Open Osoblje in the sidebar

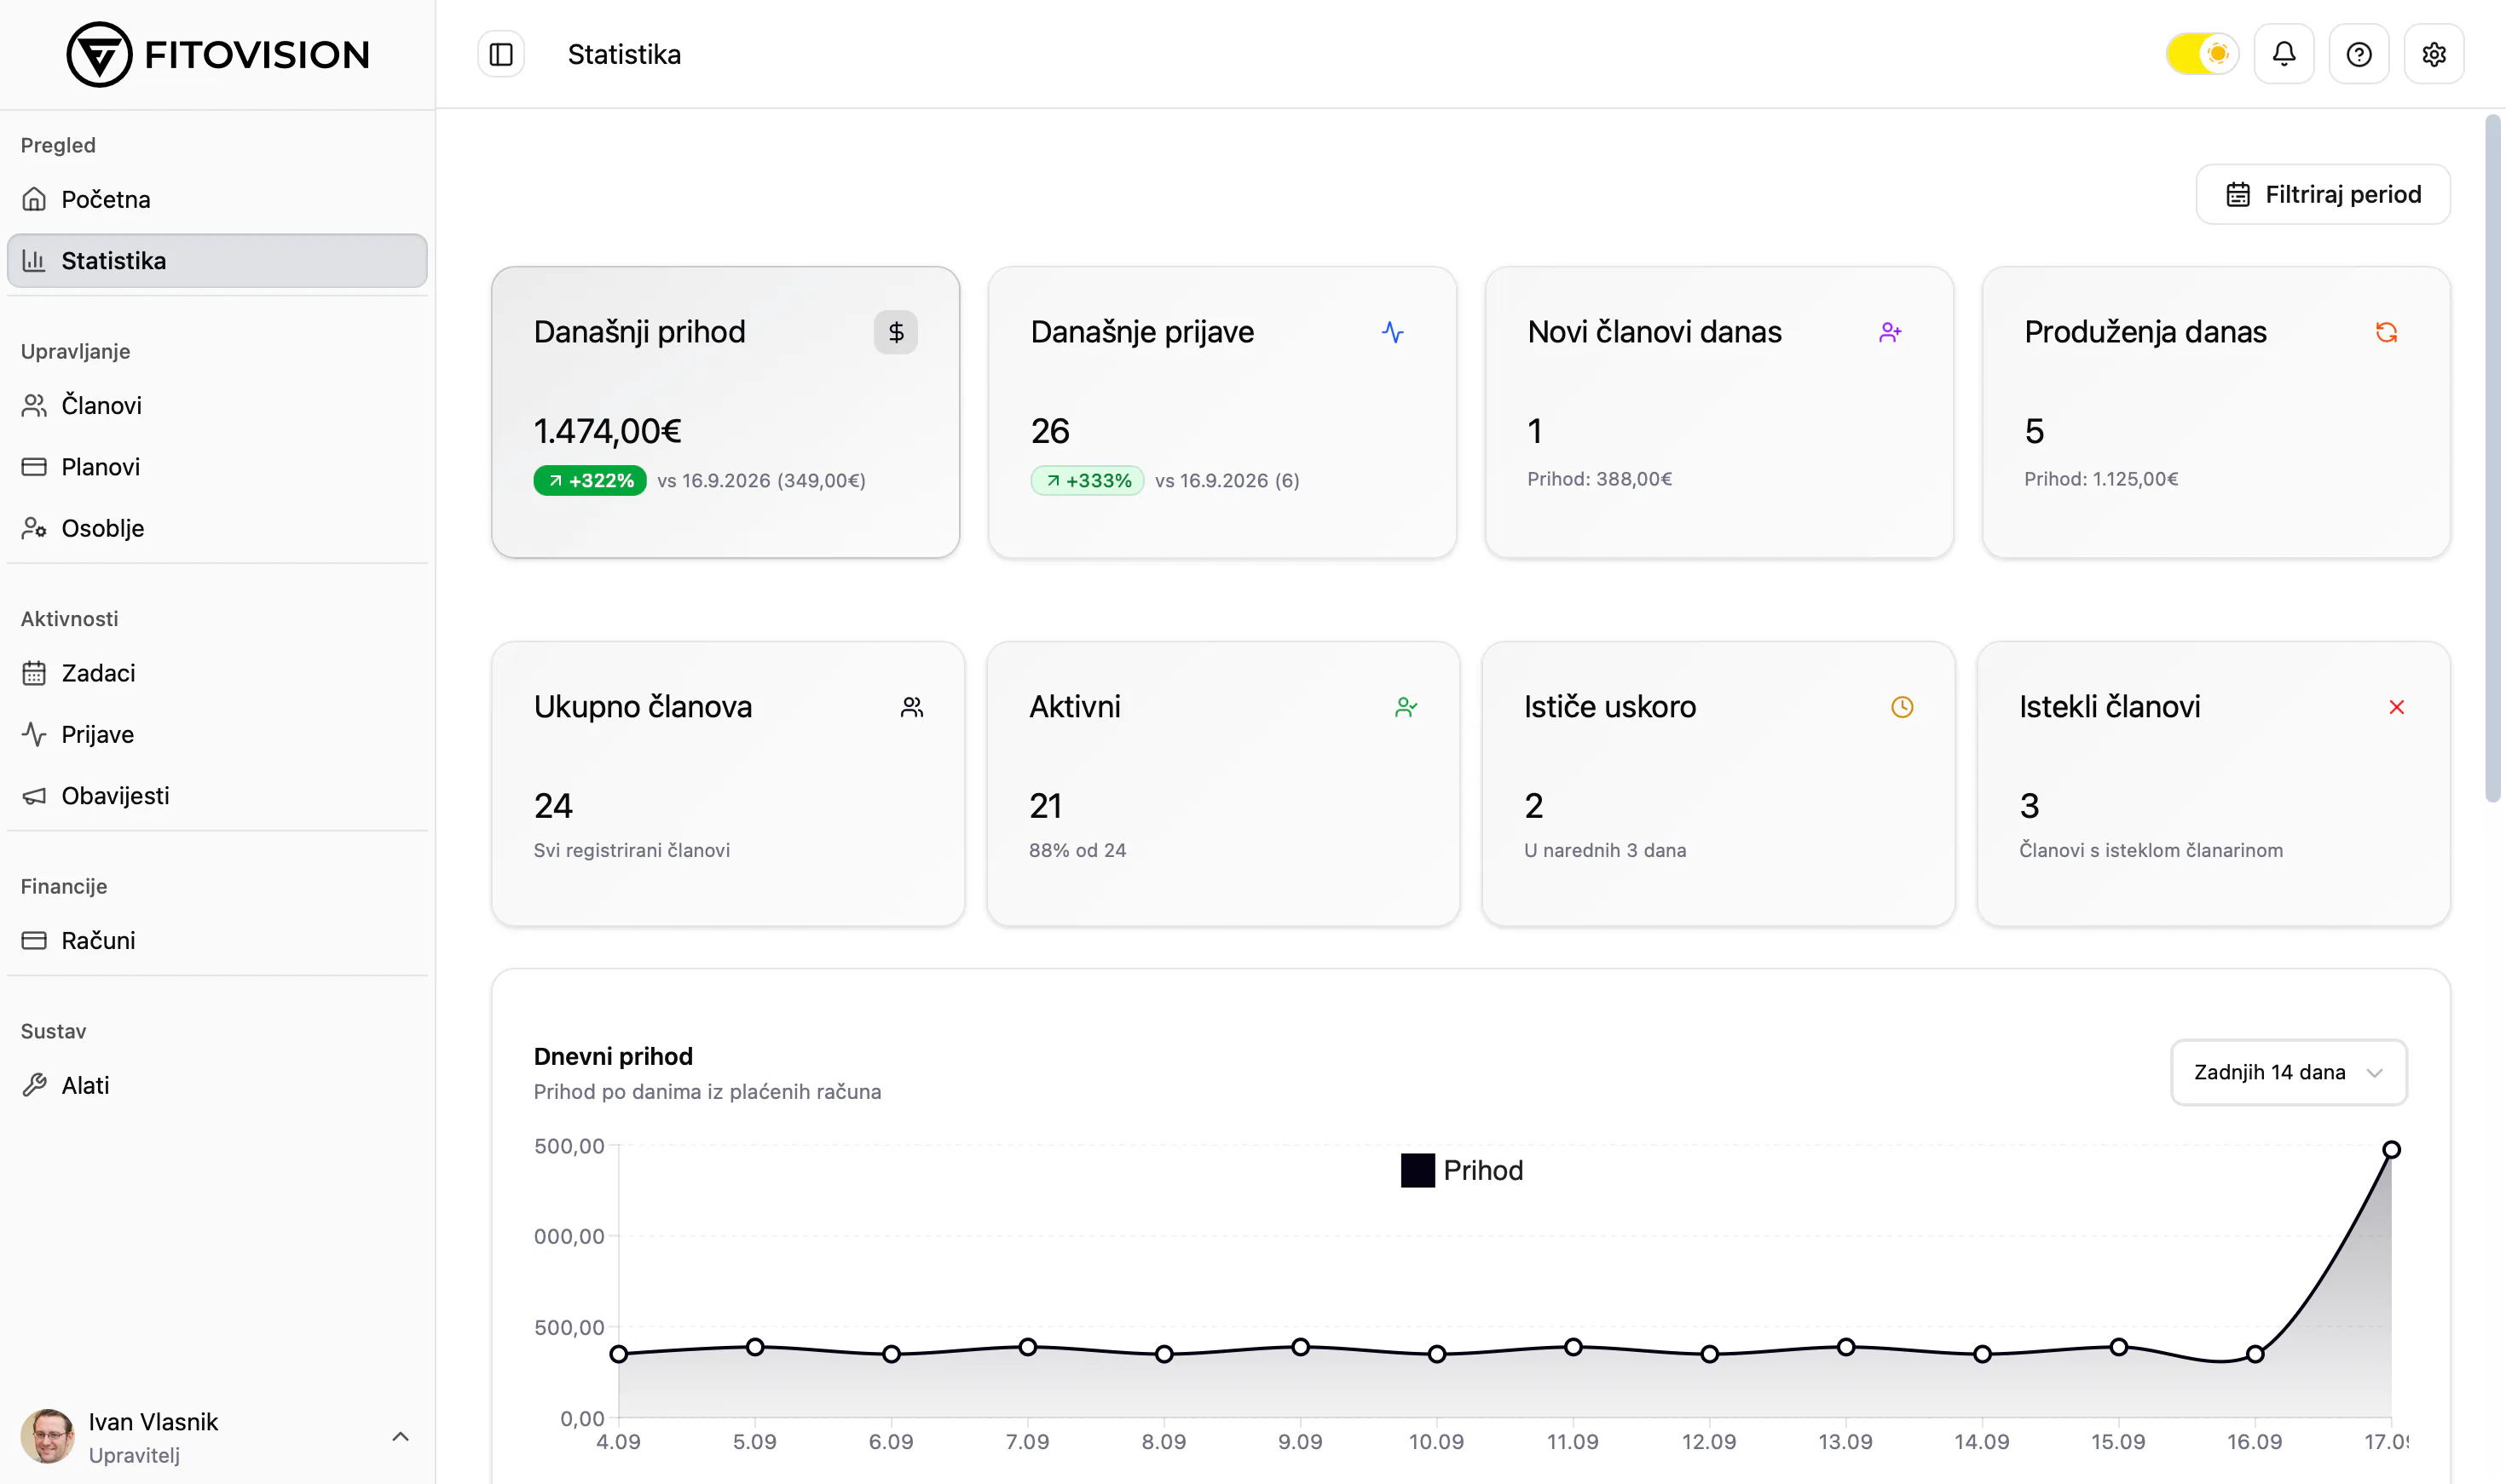pyautogui.click(x=217, y=528)
